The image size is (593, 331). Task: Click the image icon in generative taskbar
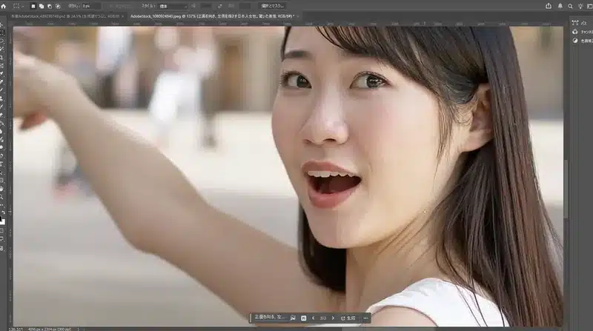click(x=294, y=318)
